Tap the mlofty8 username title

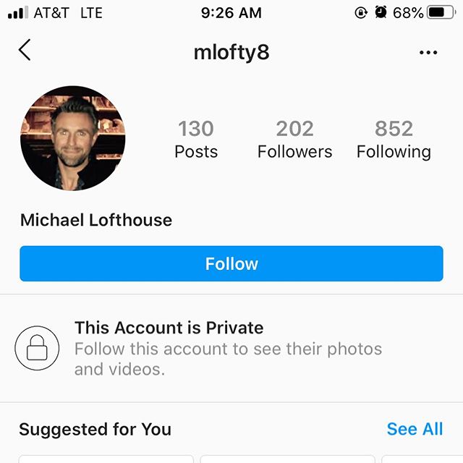click(x=231, y=52)
